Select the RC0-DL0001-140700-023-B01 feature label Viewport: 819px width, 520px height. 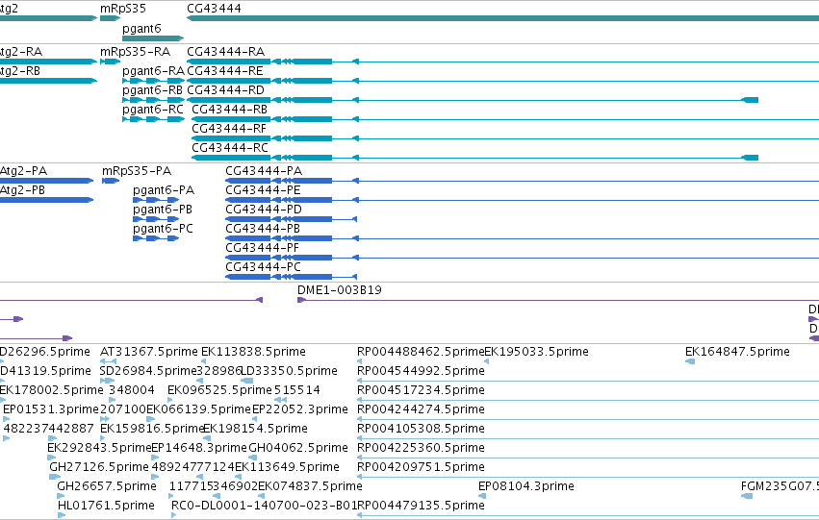click(x=265, y=507)
